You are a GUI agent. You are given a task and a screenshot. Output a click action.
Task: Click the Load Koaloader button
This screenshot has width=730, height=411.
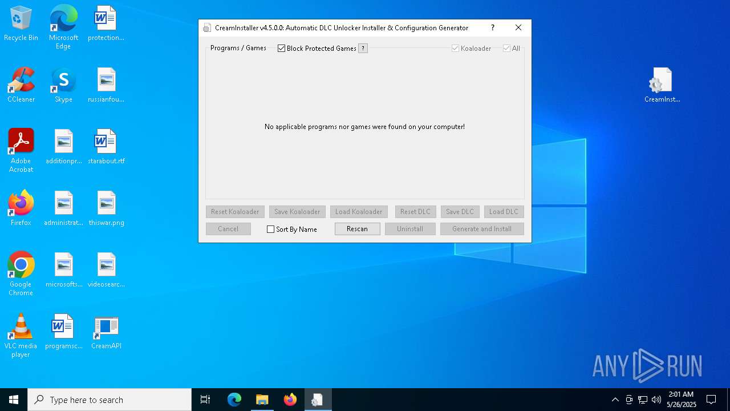pos(359,212)
